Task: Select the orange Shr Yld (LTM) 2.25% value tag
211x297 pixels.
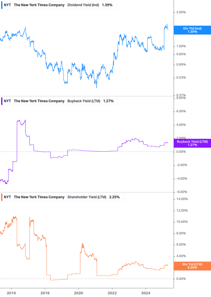Action: coord(192,266)
